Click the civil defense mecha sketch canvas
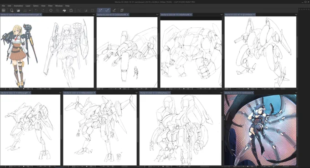Image resolution: width=310 pixels, height=168 pixels. [191, 54]
